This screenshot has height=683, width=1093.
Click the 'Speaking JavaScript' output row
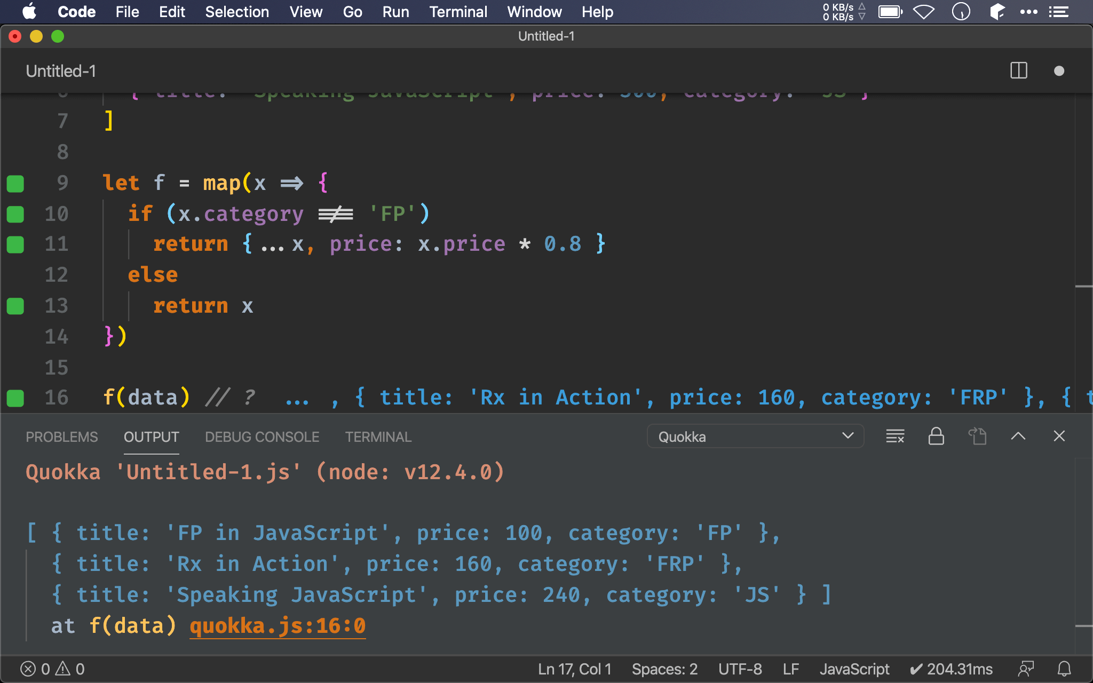[441, 595]
